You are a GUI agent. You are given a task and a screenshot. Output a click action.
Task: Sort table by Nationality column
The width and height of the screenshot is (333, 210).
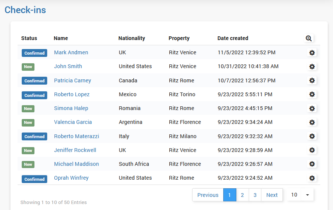(131, 38)
